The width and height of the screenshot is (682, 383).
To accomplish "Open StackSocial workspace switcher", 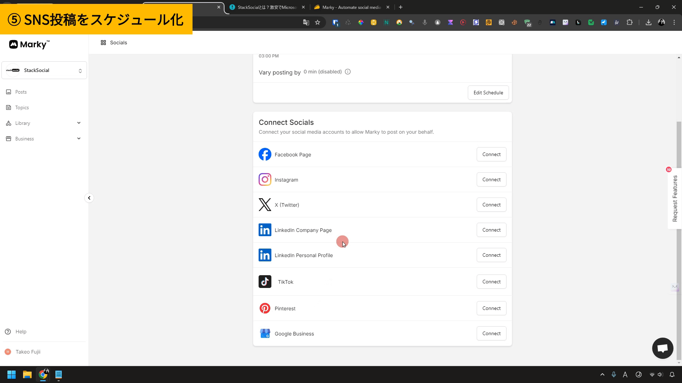I will click(x=44, y=70).
